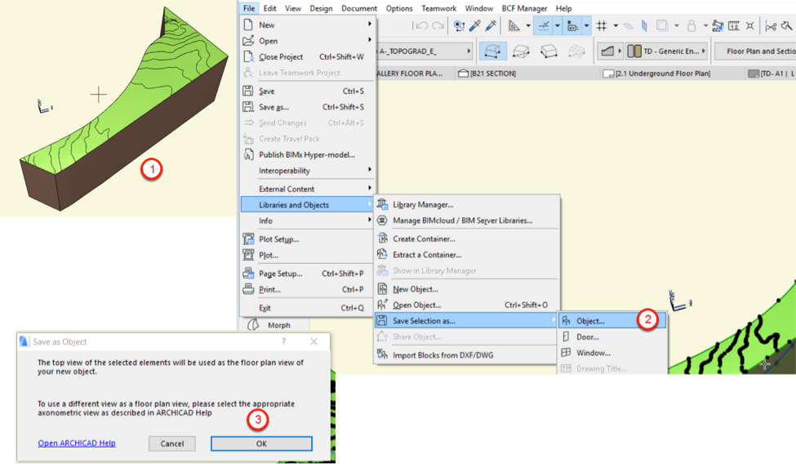The height and width of the screenshot is (464, 796).
Task: Open the BCF Manager menu
Action: [x=524, y=8]
